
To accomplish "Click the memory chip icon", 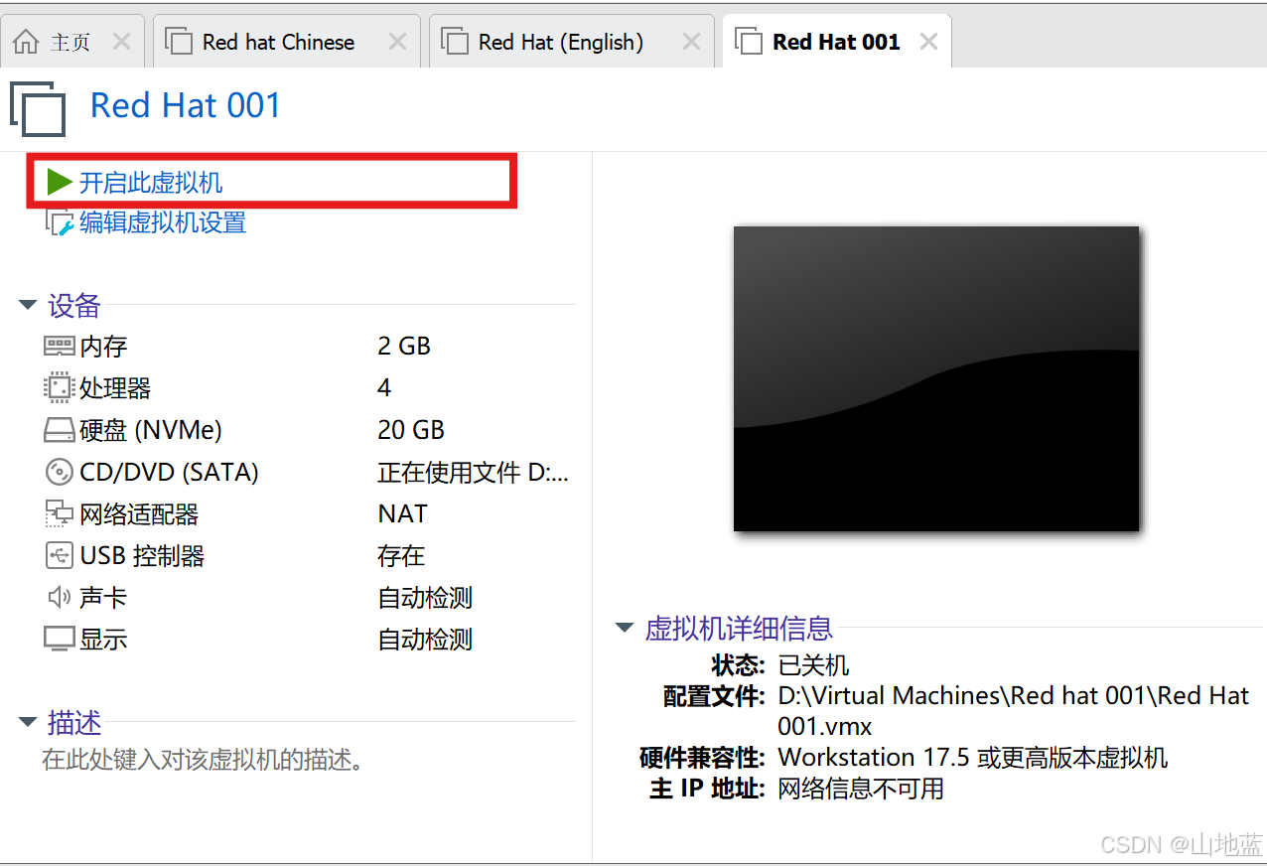I will coord(60,346).
